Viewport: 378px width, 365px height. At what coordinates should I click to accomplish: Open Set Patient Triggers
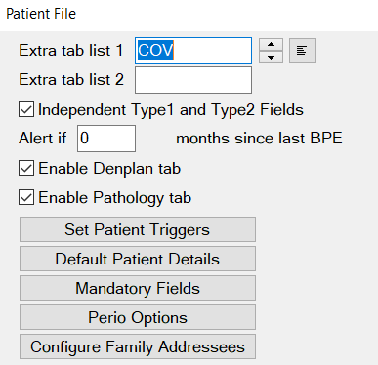coord(138,229)
